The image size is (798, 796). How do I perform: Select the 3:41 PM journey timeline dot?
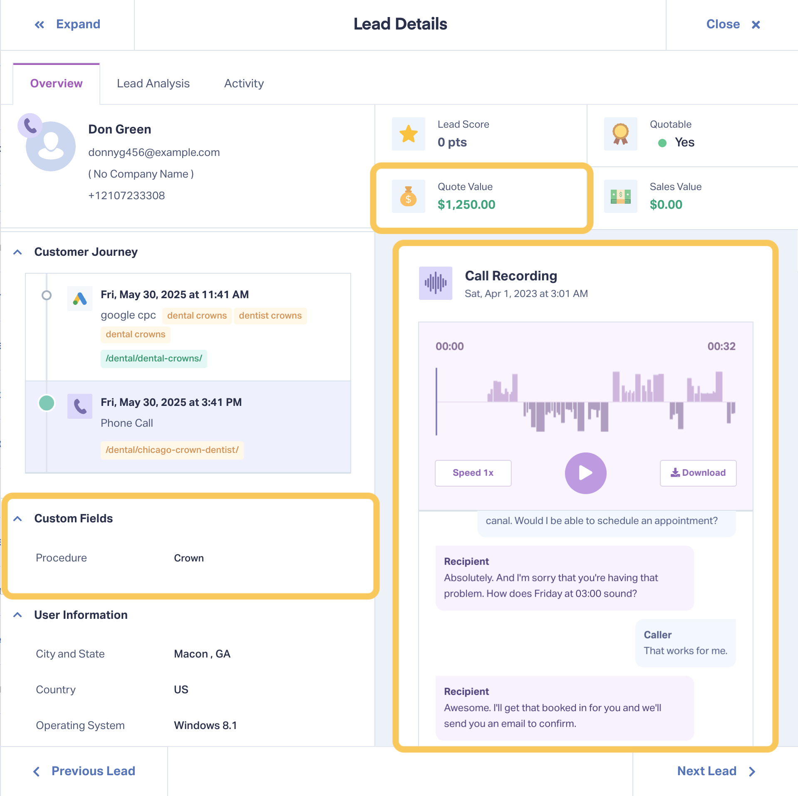47,403
